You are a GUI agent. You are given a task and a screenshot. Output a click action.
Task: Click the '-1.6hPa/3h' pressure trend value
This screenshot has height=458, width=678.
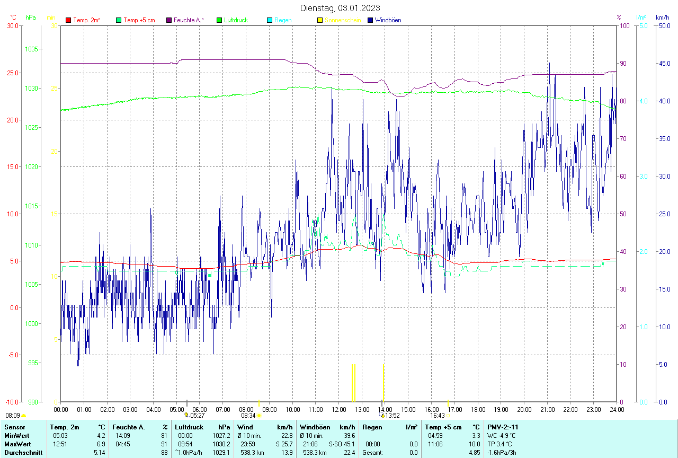click(502, 453)
